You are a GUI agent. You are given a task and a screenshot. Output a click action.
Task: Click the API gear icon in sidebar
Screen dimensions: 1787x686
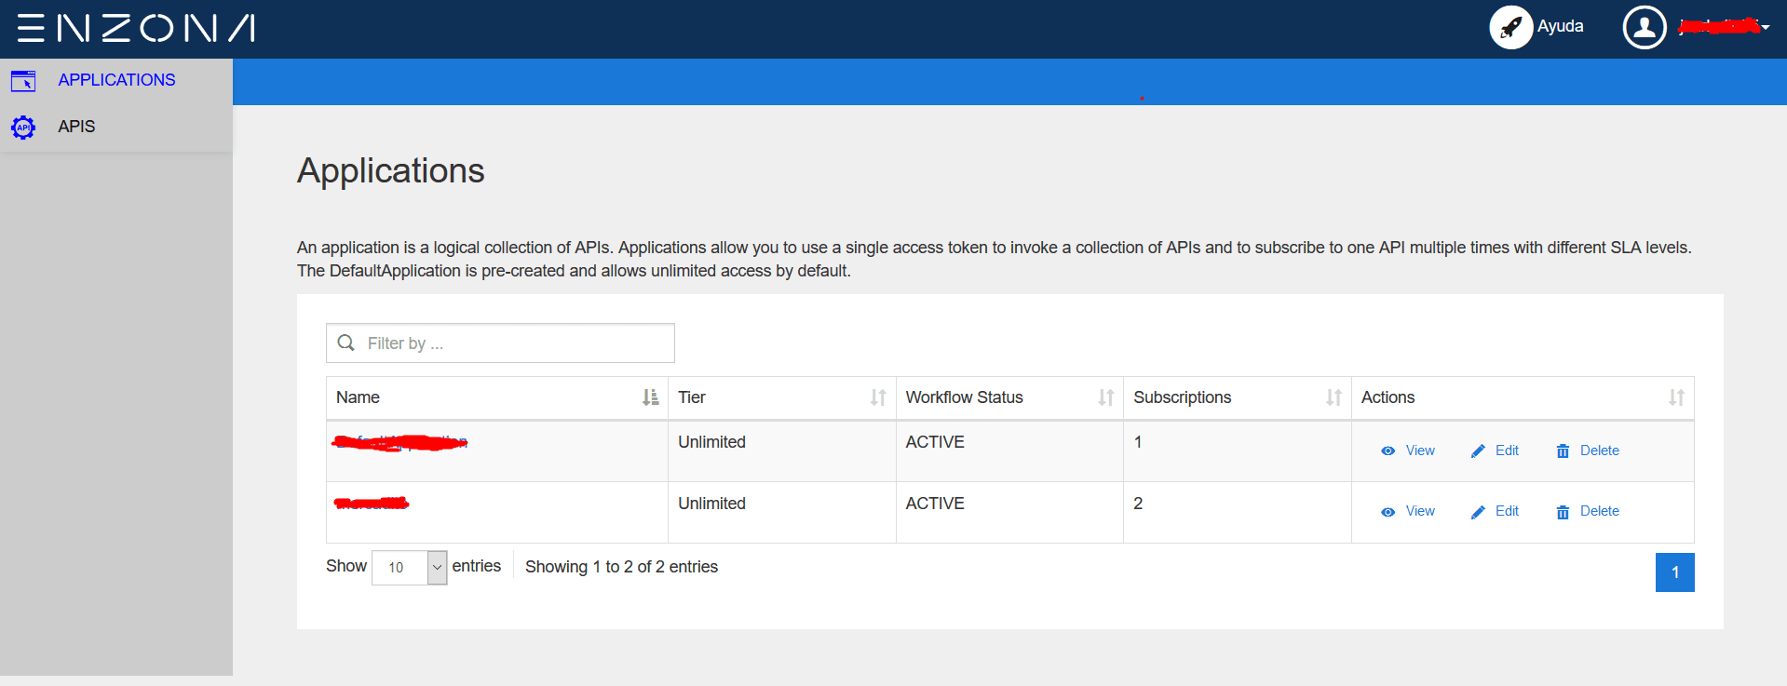pos(23,128)
